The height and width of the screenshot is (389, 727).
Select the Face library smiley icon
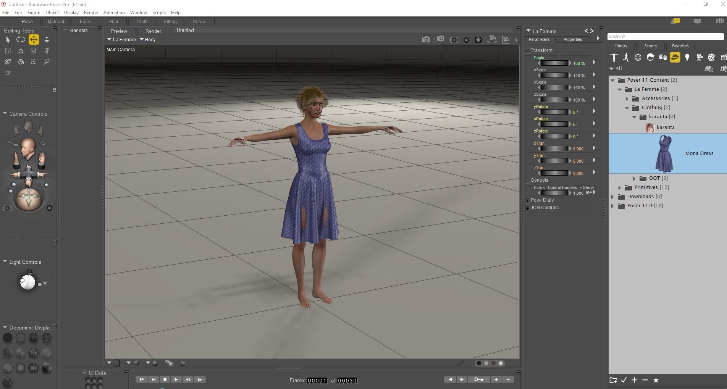[638, 57]
